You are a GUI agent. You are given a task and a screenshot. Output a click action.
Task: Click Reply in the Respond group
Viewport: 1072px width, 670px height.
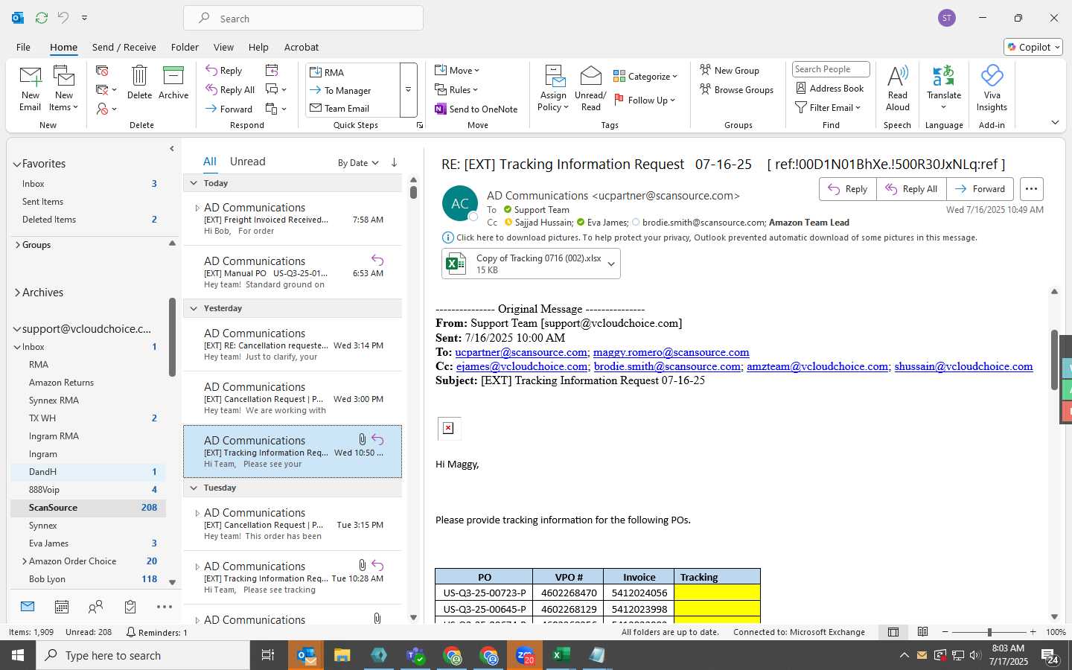pyautogui.click(x=224, y=71)
